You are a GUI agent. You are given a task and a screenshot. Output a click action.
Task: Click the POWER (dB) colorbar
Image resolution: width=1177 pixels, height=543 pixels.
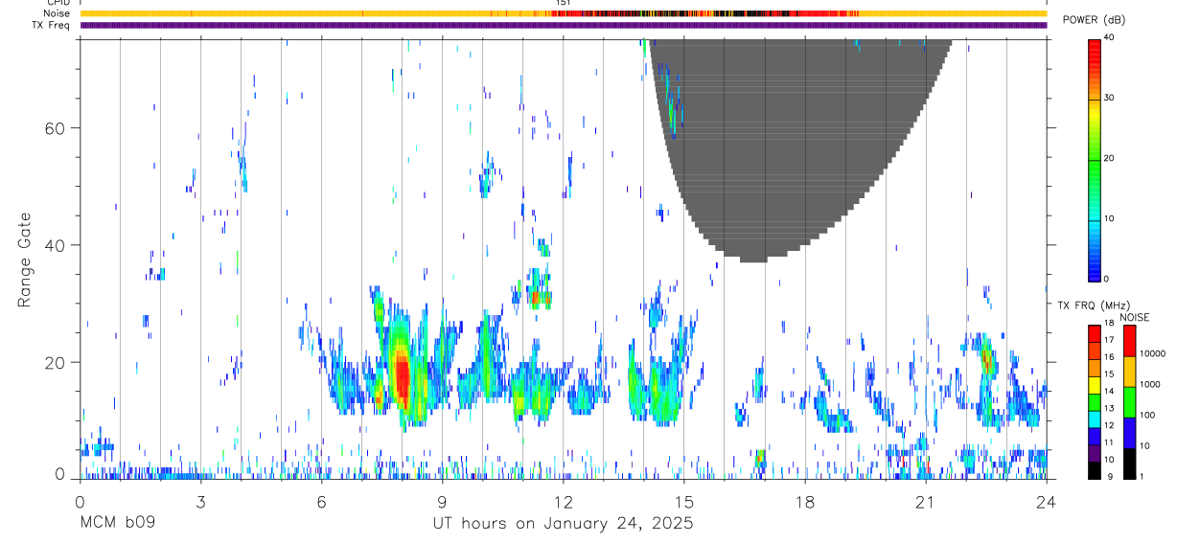click(1095, 159)
